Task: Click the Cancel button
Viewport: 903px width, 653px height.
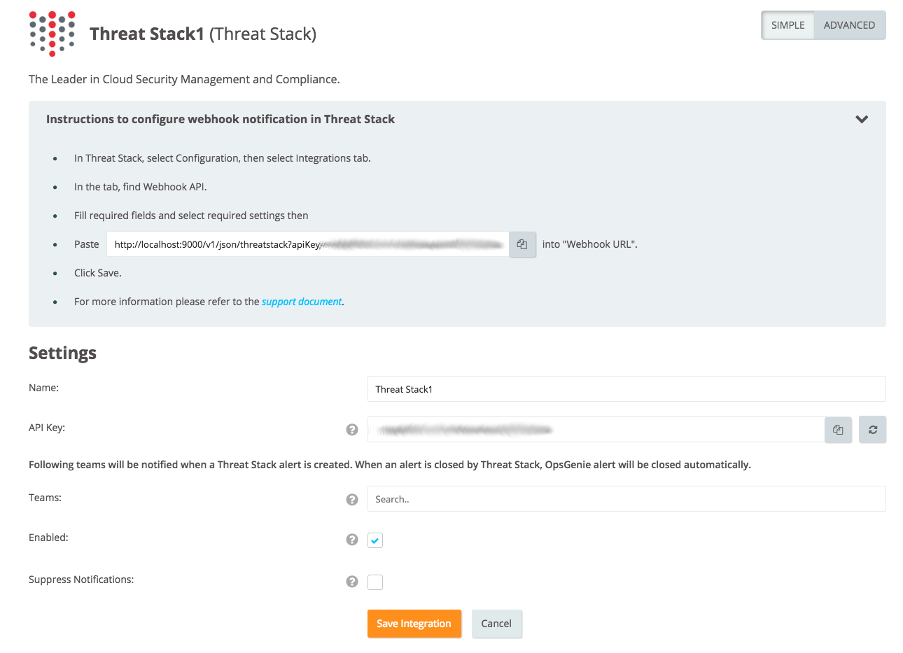Action: coord(496,624)
